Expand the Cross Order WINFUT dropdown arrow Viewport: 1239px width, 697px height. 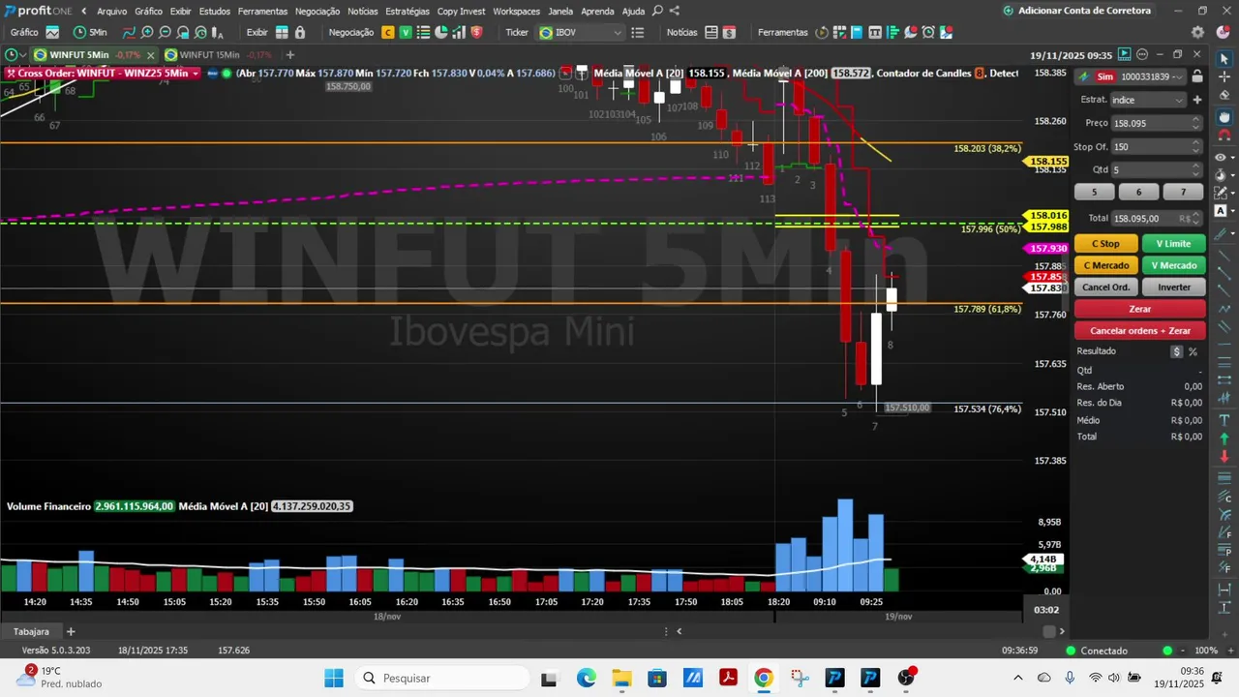pos(196,74)
